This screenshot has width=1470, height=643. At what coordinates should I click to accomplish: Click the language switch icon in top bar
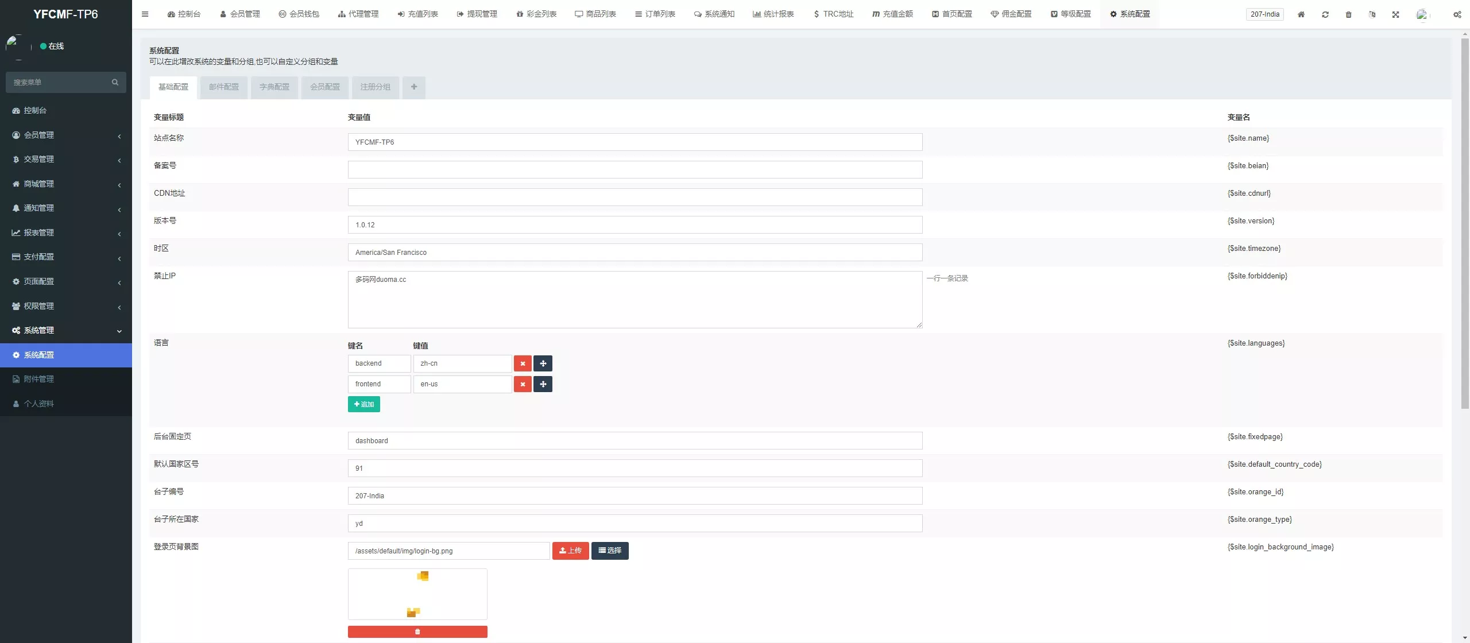tap(1372, 14)
